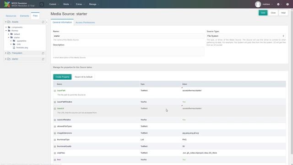This screenshot has height=165, width=293.
Task: Click the Help button
Action: click(x=283, y=13)
